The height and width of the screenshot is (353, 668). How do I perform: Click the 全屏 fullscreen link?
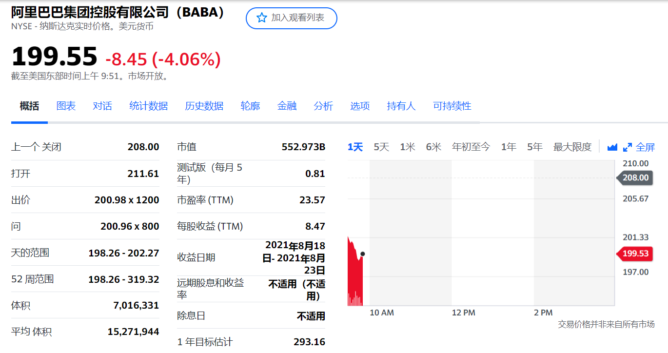tap(645, 147)
